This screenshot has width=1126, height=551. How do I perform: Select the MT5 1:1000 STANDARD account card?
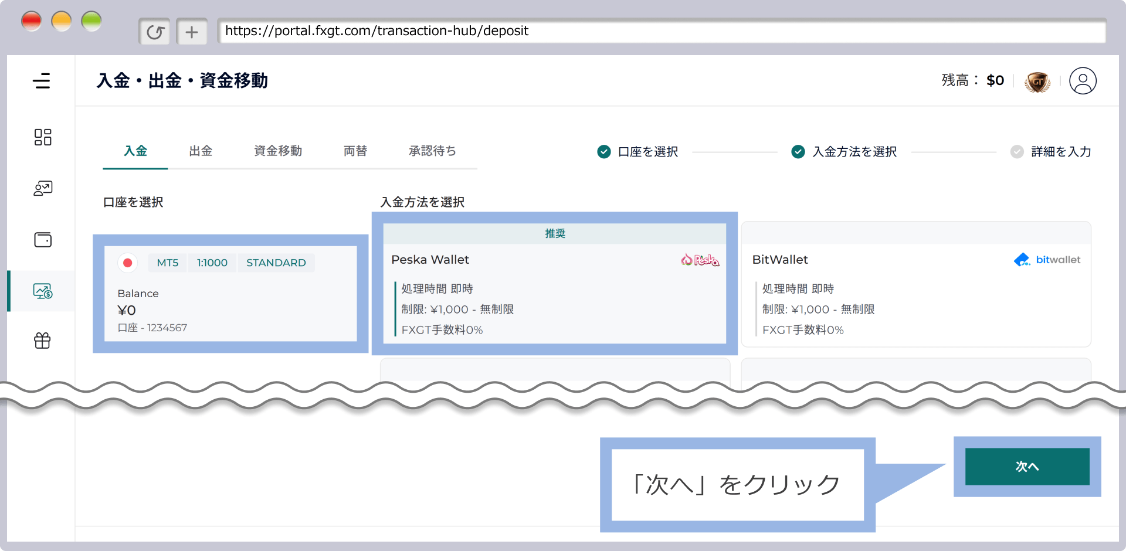(230, 294)
